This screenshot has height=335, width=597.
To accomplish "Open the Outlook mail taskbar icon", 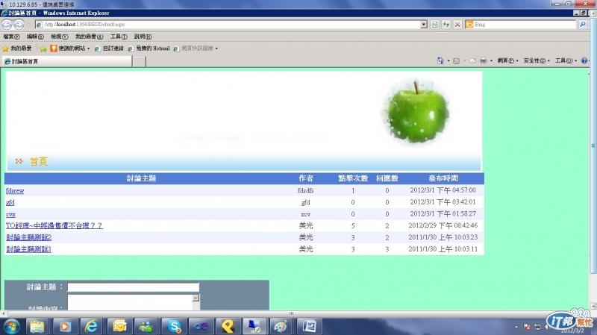I will [119, 326].
